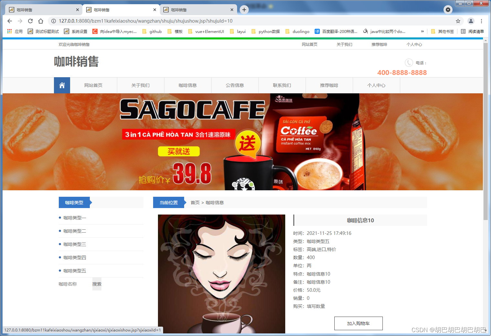The height and width of the screenshot is (336, 491).
Task: Click 个人中心 link in the top strip
Action: point(414,45)
